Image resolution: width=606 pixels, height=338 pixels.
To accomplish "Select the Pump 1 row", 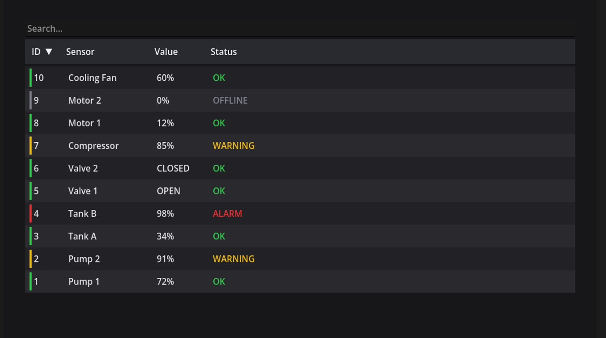I will tap(300, 281).
